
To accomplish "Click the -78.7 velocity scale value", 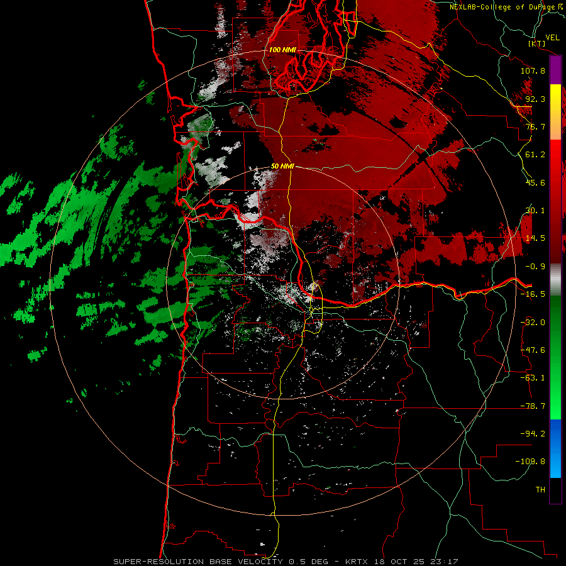I will (x=533, y=406).
